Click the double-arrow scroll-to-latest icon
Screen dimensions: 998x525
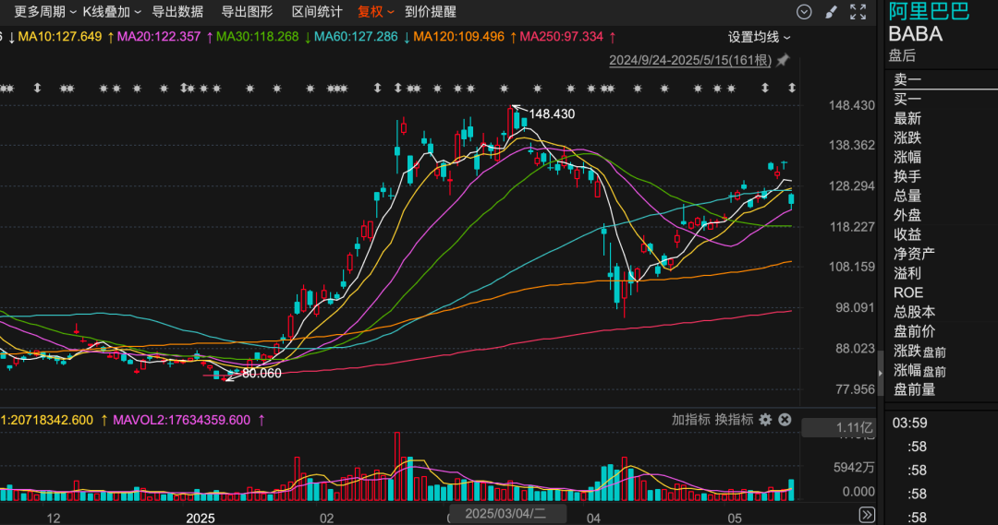(x=866, y=514)
